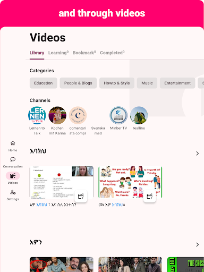204x272 pixels.
Task: Filter by the Education category
Action: coord(44,83)
